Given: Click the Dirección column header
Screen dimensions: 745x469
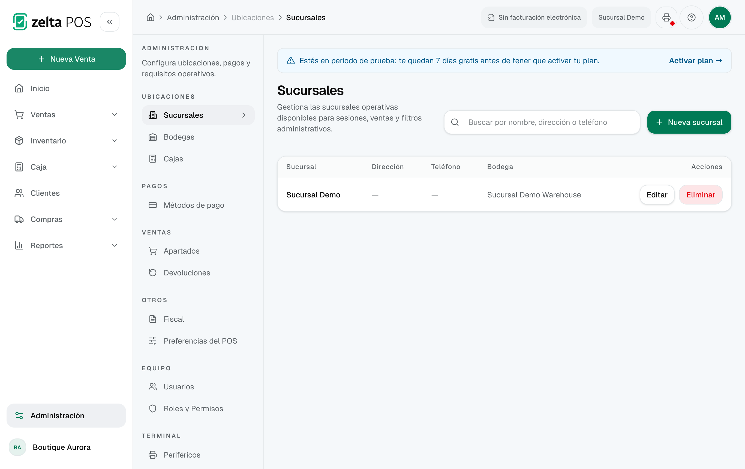Looking at the screenshot, I should pos(388,167).
